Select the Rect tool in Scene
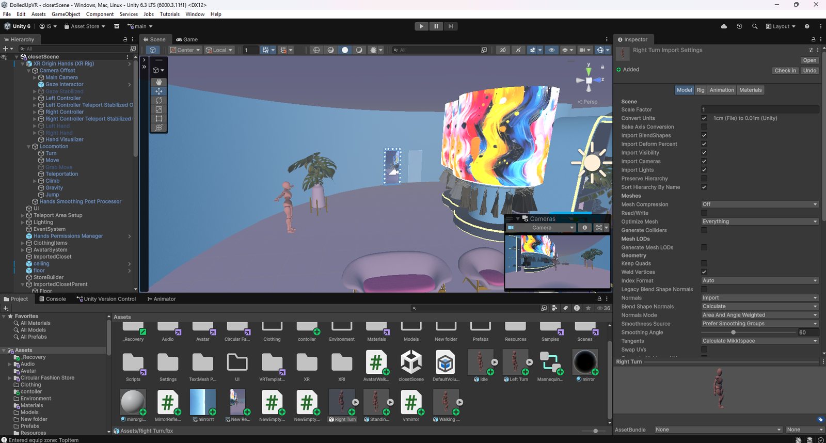Viewport: 826px width, 443px height. (x=158, y=118)
